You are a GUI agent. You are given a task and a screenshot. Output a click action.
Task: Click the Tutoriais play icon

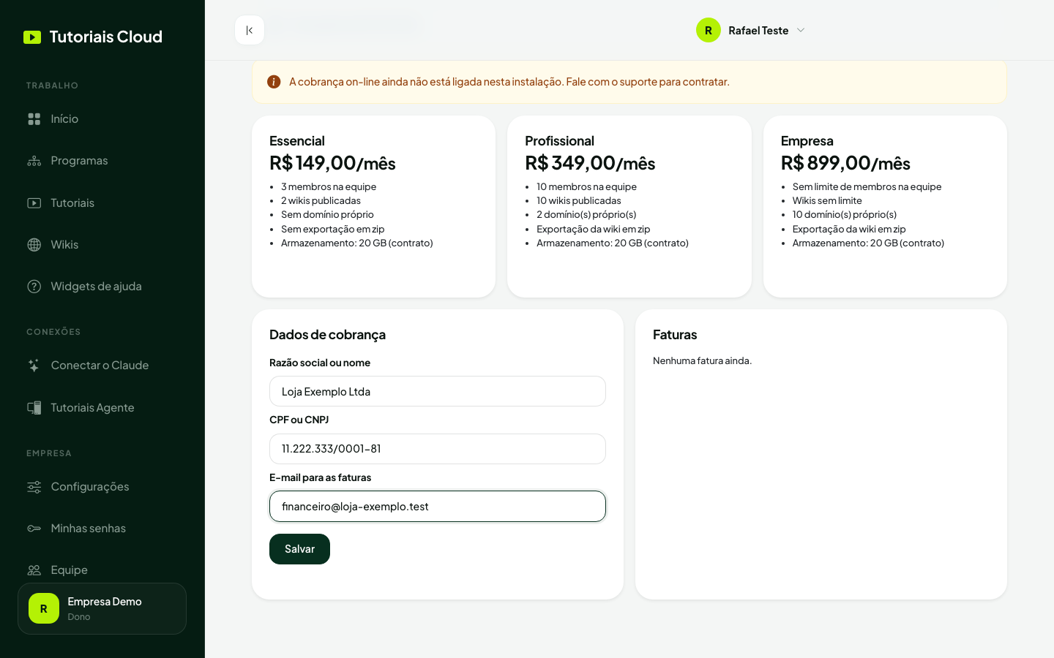click(34, 203)
